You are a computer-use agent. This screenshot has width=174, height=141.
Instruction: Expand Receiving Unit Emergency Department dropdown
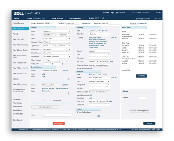tap(99, 82)
